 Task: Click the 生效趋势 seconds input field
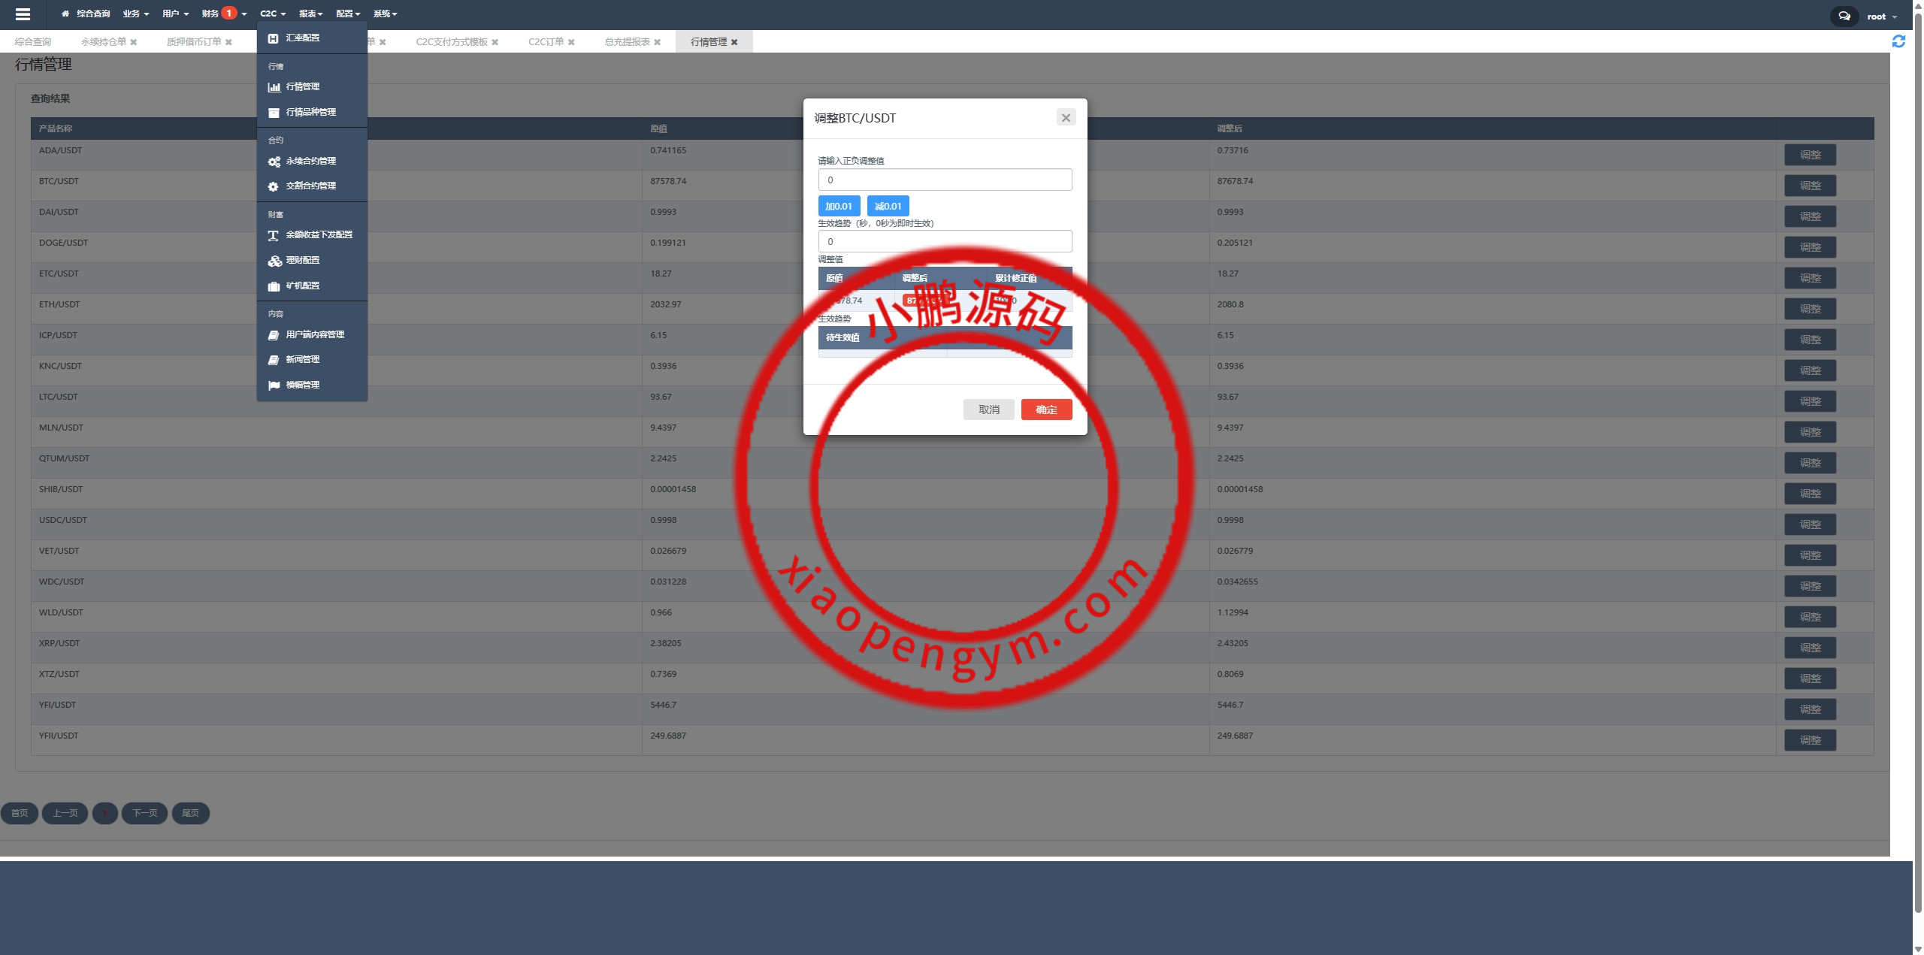point(944,242)
